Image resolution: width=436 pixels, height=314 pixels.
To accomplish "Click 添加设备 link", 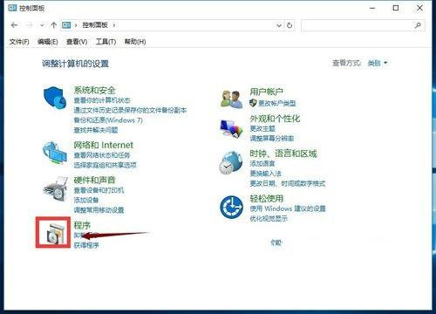I will [86, 200].
